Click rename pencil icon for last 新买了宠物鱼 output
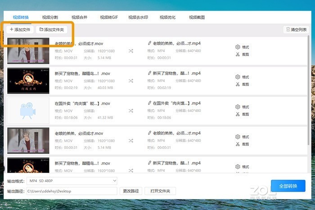Image resolution: width=315 pixels, height=210 pixels. [149, 163]
